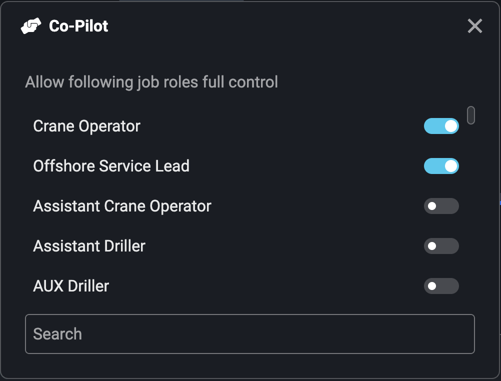
Task: Click the job roles list scrollbar thumb
Action: tap(470, 115)
